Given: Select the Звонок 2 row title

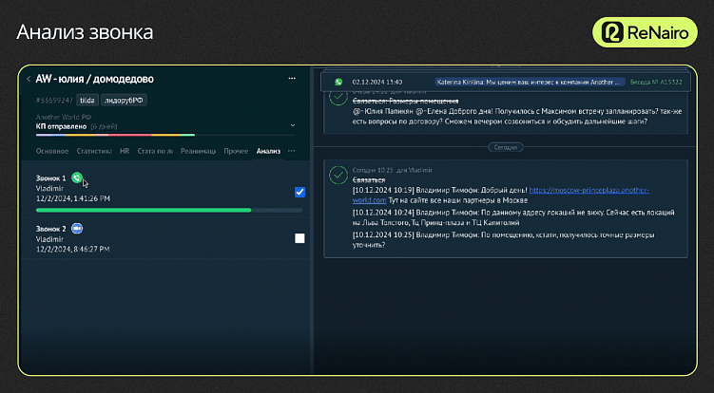Looking at the screenshot, I should point(51,229).
